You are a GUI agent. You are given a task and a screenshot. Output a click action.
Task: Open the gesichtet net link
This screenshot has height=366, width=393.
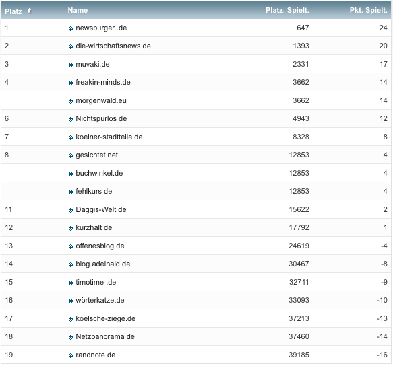coord(97,155)
